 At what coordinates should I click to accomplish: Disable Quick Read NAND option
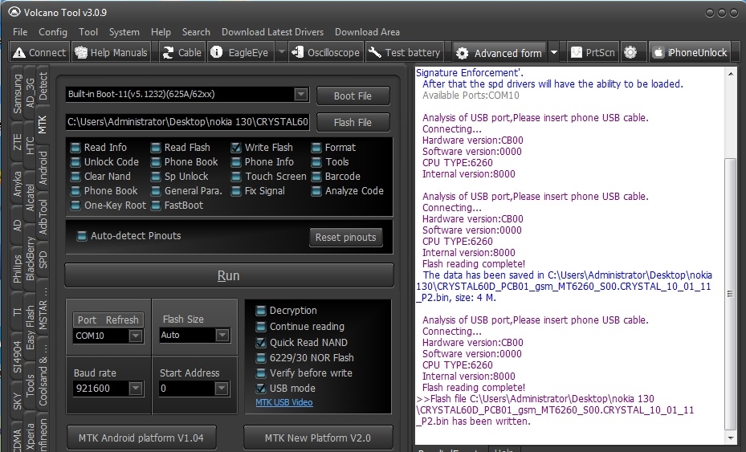[261, 343]
